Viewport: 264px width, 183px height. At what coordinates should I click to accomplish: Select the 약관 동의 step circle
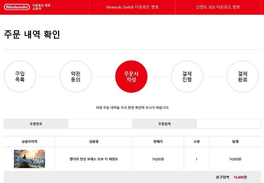[x=76, y=77]
